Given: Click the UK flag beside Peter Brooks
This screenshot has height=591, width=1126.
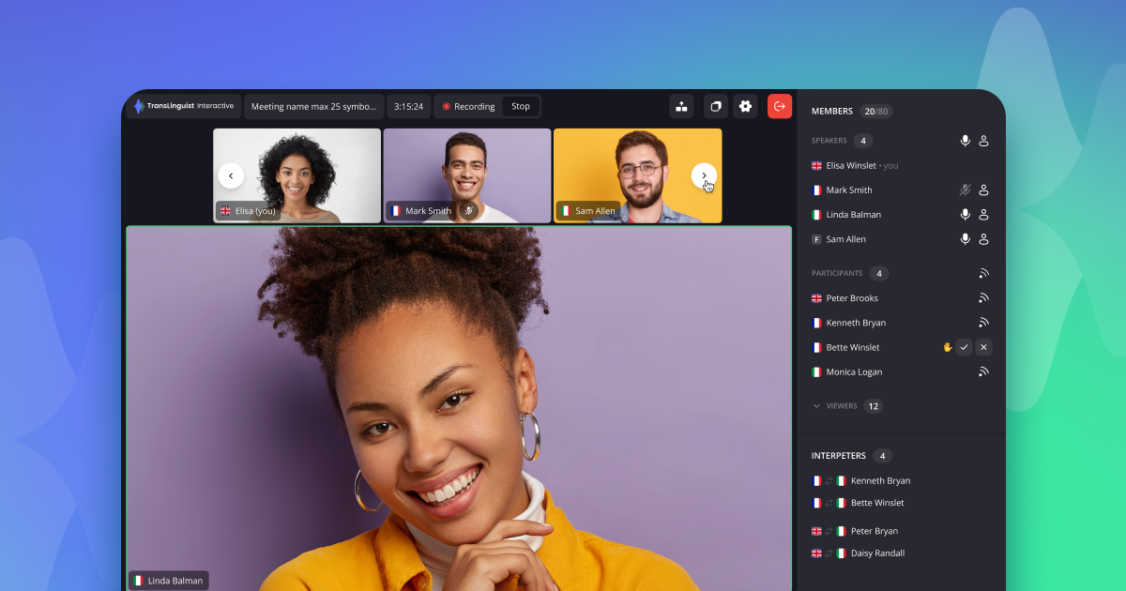Looking at the screenshot, I should (x=816, y=297).
